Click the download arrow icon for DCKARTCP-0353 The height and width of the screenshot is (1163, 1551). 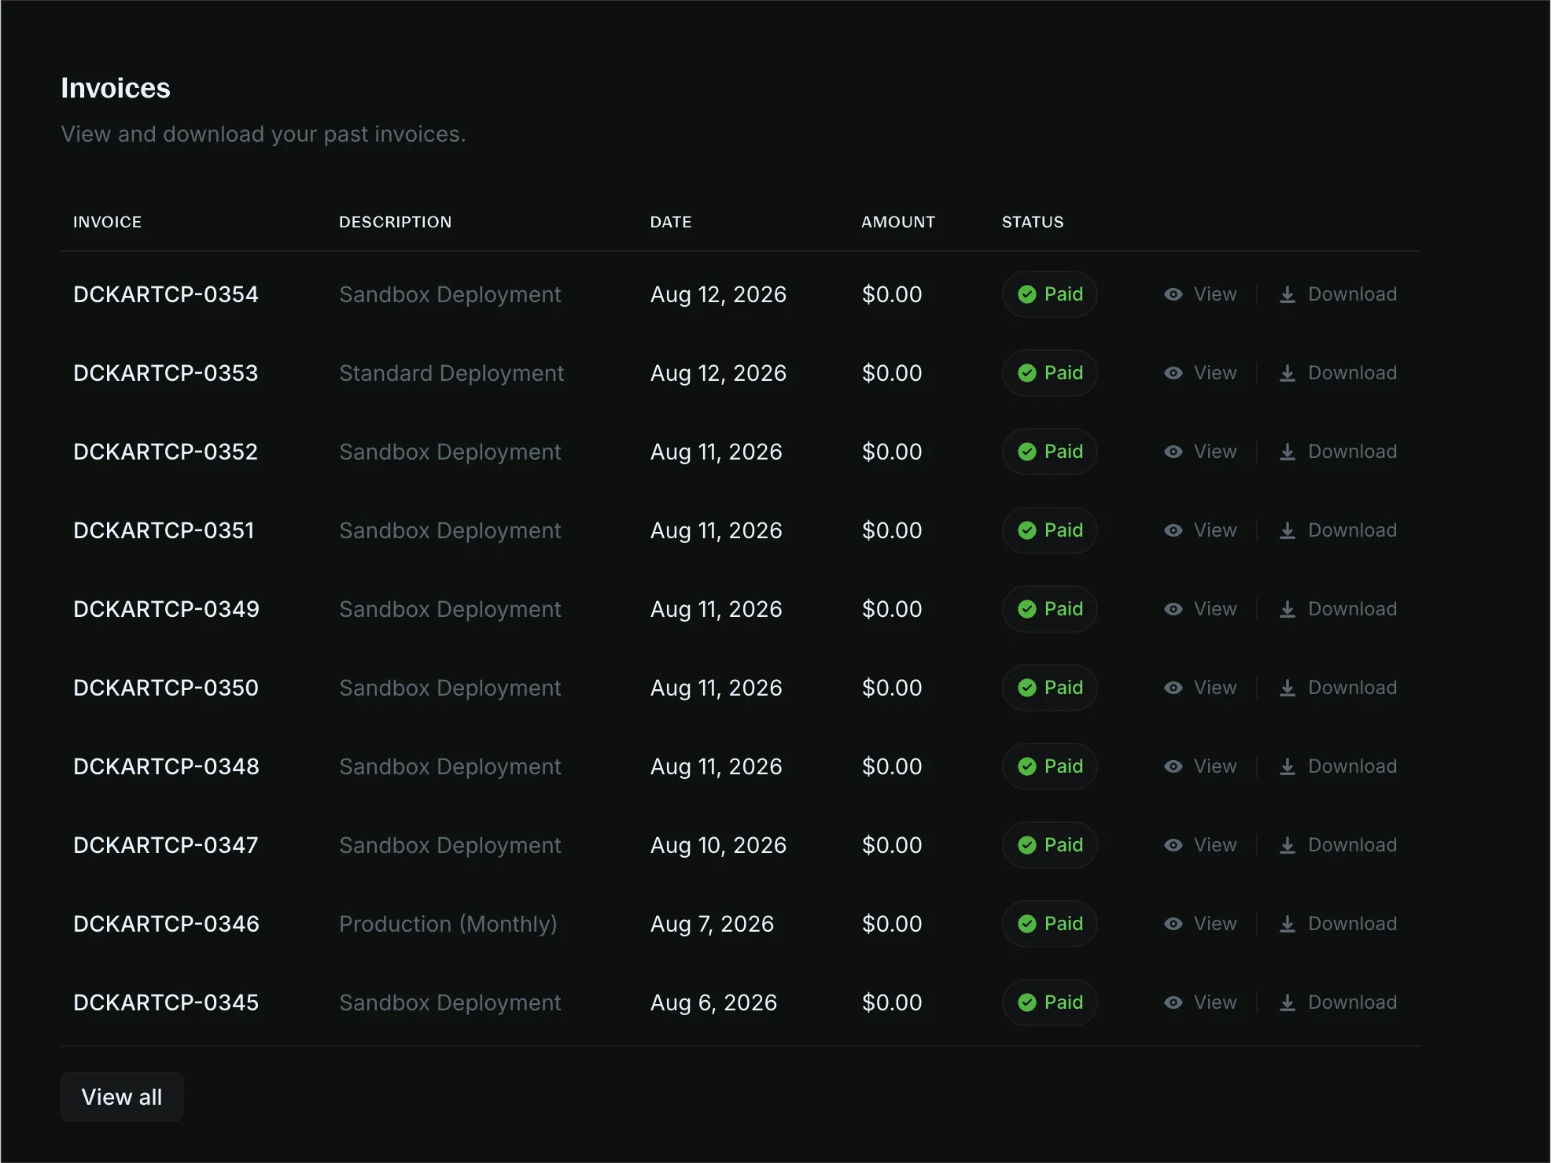(1288, 373)
